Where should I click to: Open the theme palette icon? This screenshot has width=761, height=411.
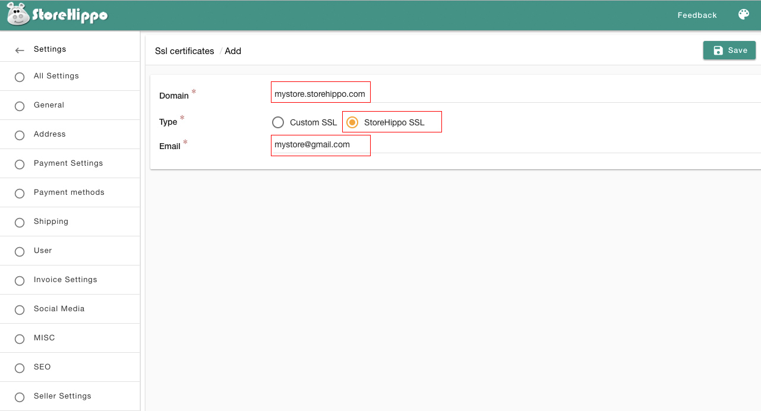click(744, 15)
